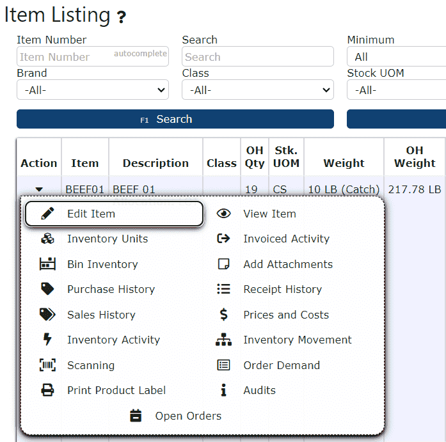The image size is (446, 442).
Task: Click the printer icon for Print Product Label
Action: (x=48, y=390)
